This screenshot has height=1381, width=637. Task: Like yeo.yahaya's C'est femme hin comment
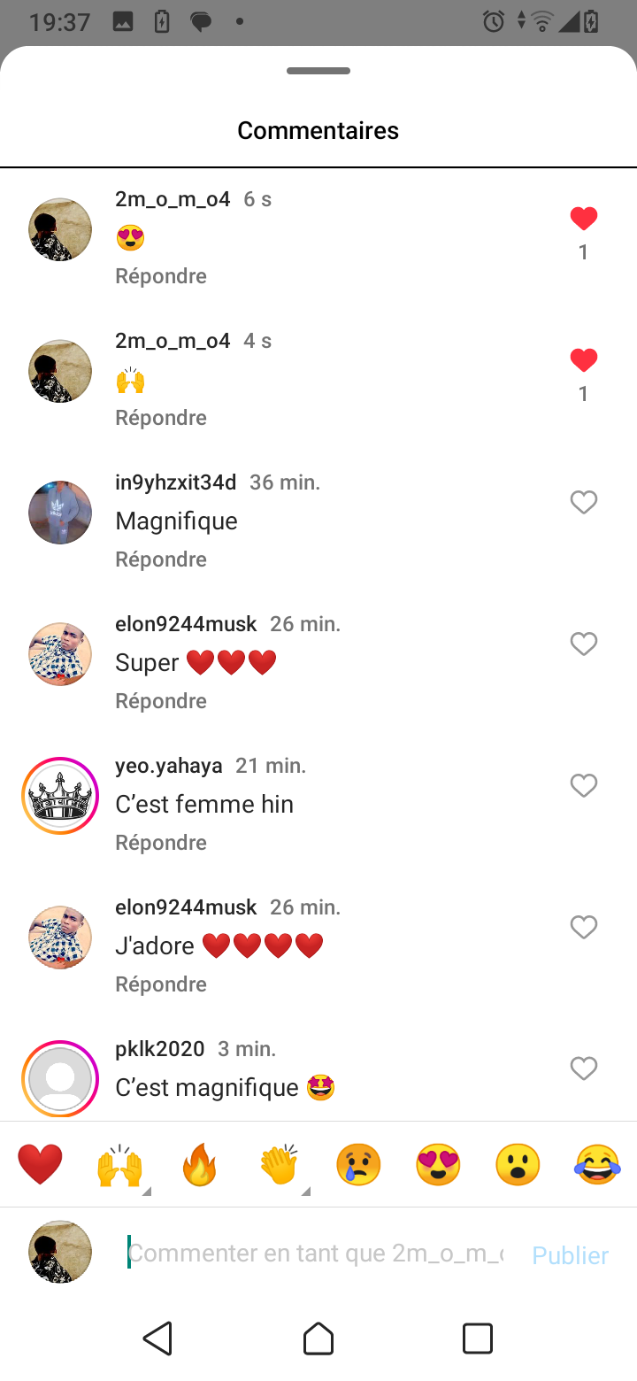coord(584,785)
